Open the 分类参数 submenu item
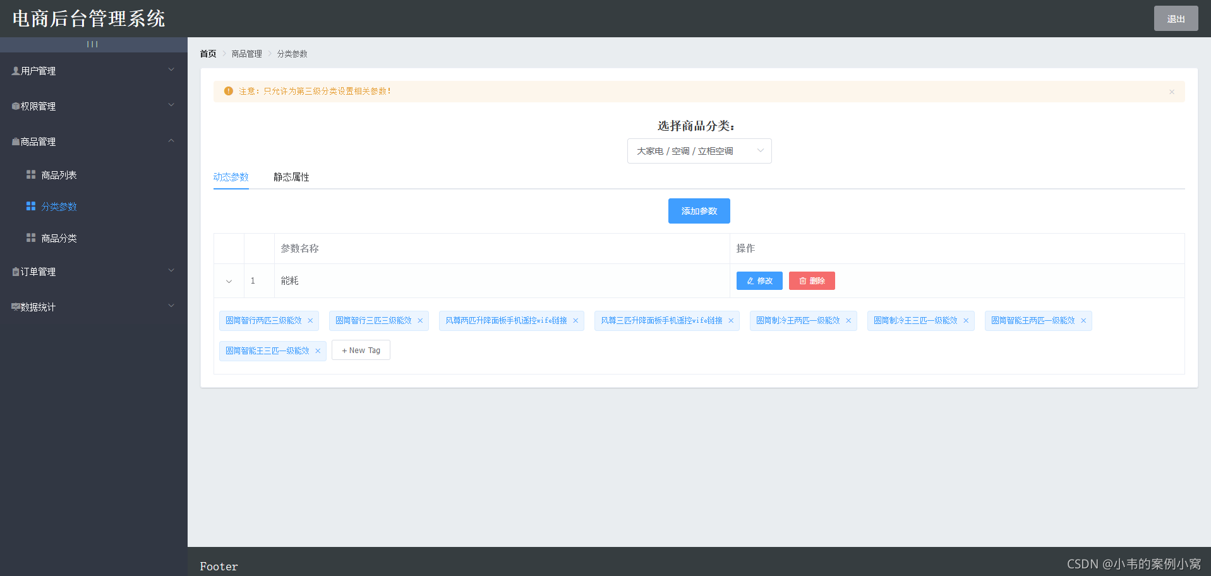Screen dimensions: 1211x576 93,207
